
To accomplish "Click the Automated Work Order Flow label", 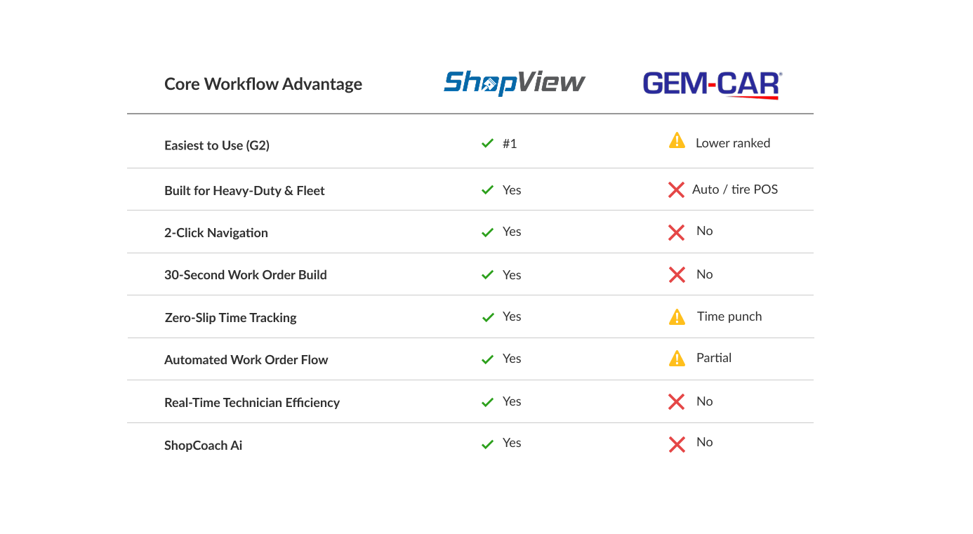I will coord(246,360).
